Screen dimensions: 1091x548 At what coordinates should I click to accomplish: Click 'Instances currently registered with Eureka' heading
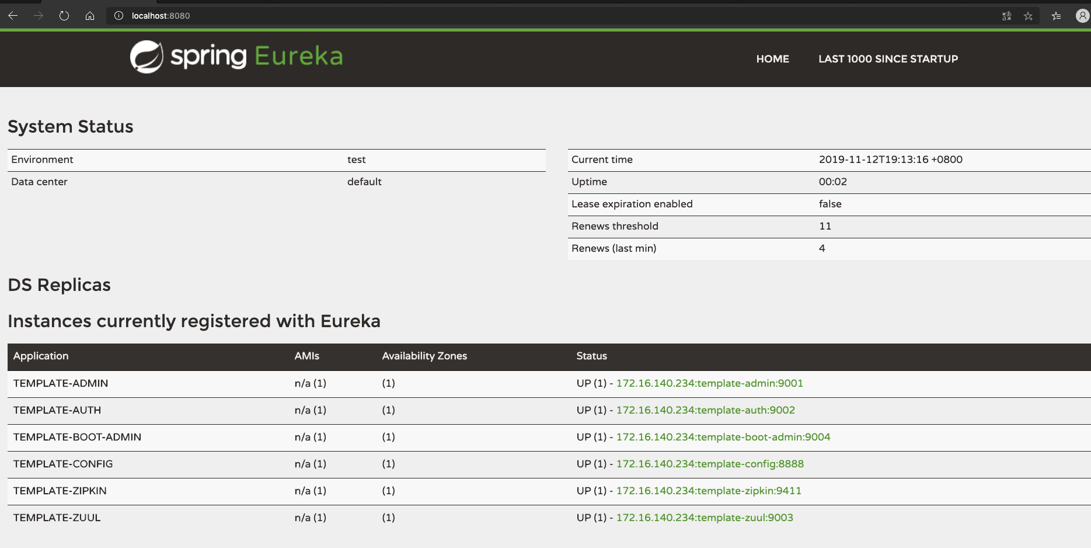194,321
